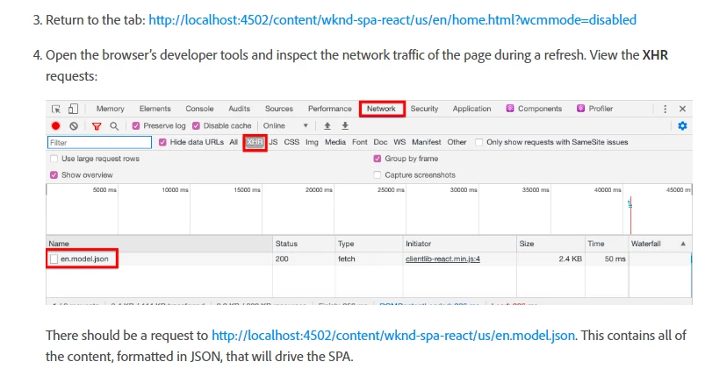Open the Online throttling dropdown

[285, 125]
